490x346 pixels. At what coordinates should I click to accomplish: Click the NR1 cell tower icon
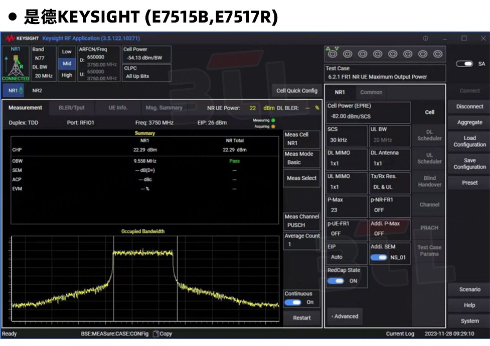coord(16,64)
